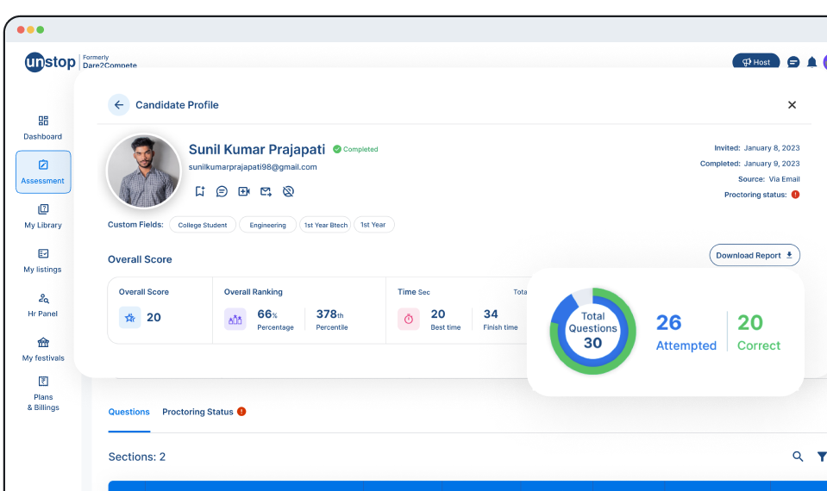This screenshot has height=491, width=827.
Task: Click the candidate profile photo
Action: coord(143,172)
